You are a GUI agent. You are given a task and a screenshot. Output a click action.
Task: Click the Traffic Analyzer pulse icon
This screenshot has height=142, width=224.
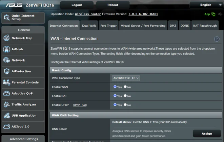tap(6, 104)
